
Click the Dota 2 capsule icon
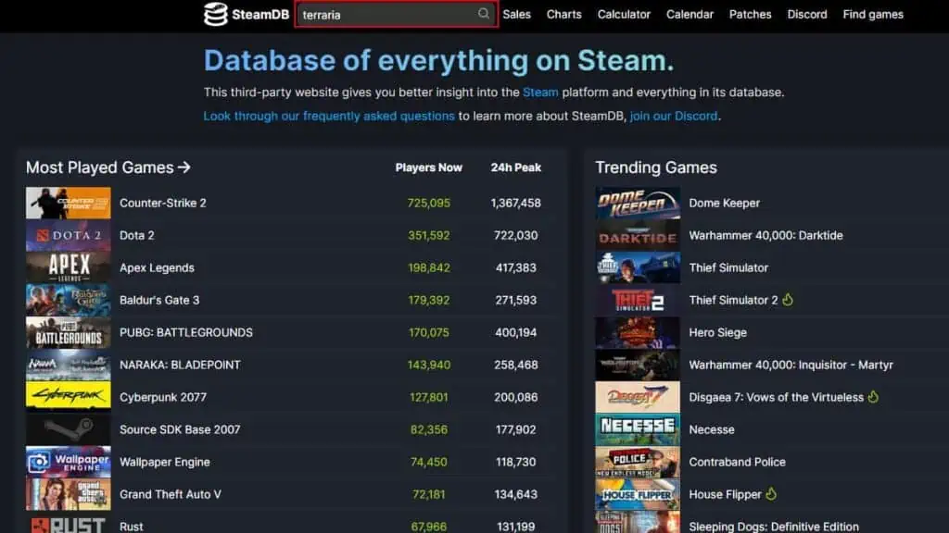68,235
